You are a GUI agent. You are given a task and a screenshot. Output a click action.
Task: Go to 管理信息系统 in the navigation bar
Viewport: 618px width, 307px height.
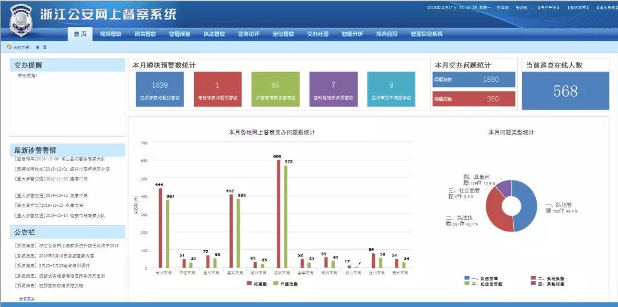click(426, 34)
